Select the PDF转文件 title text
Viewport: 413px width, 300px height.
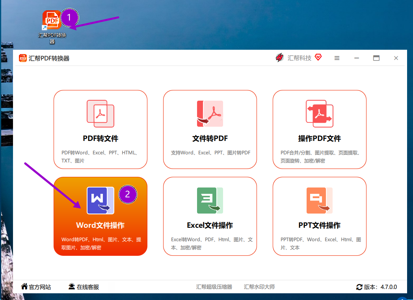click(100, 139)
